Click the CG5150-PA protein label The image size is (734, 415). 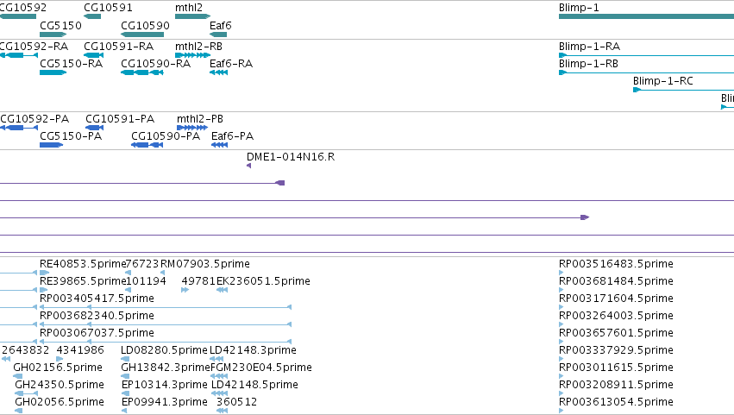click(x=71, y=136)
